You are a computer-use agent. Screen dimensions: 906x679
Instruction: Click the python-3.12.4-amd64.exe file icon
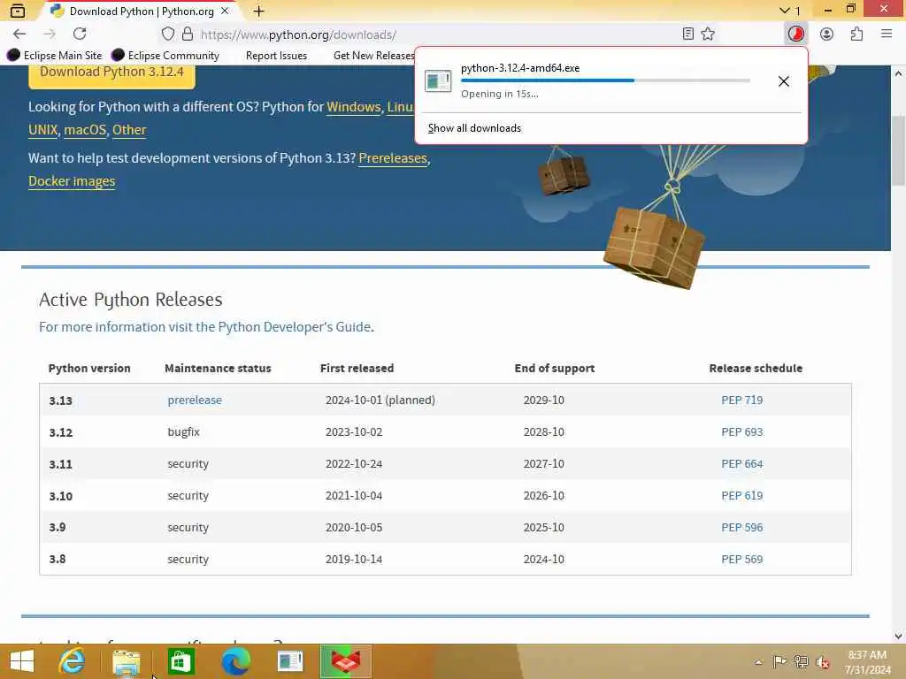coord(437,80)
